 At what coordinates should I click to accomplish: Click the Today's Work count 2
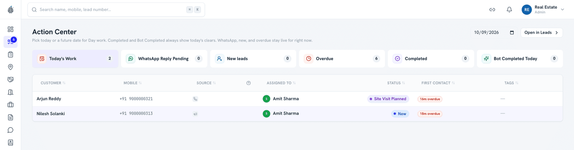(x=110, y=59)
